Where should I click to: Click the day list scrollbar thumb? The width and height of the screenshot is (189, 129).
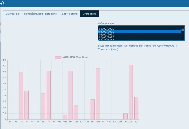[x=183, y=30]
